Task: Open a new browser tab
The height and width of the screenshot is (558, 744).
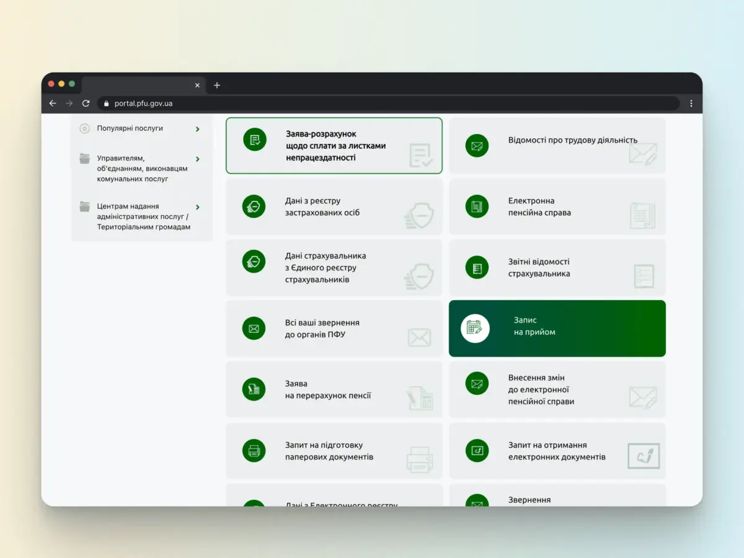Action: coord(217,86)
